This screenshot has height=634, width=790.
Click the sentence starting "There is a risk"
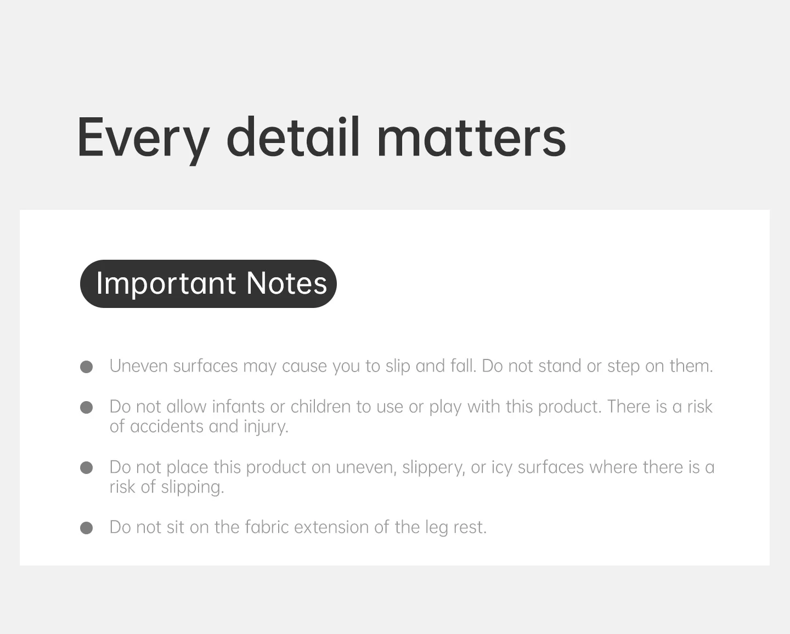click(x=659, y=407)
